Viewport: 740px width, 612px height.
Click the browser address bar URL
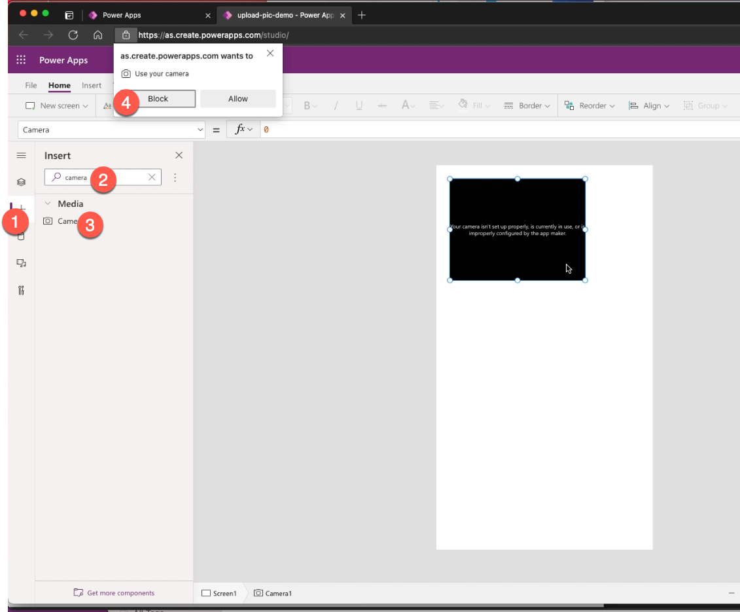[213, 35]
